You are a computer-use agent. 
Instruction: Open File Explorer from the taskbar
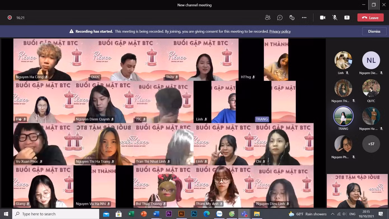pos(257,214)
